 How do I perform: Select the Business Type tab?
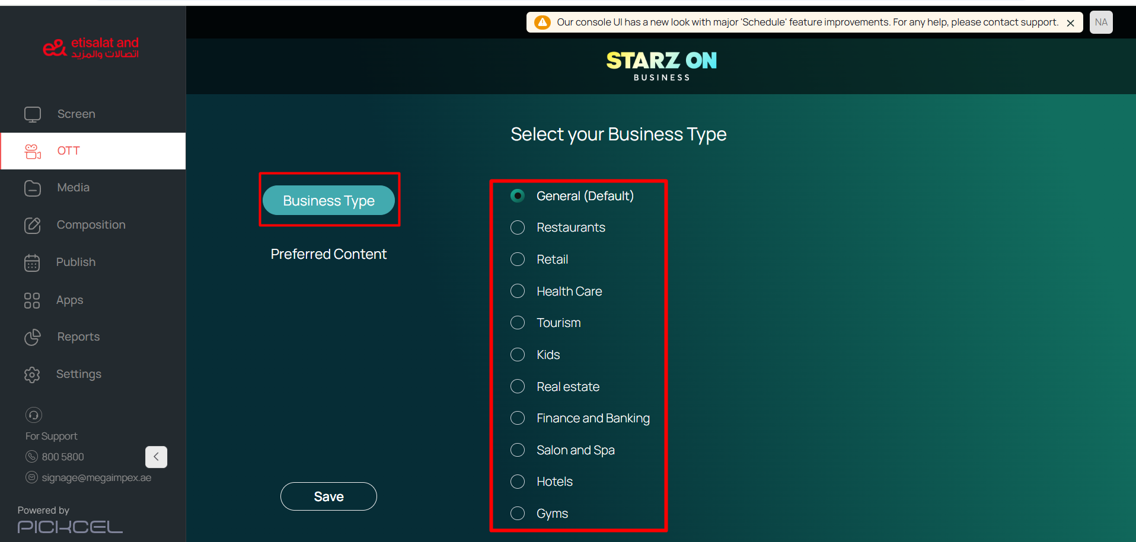pos(328,201)
